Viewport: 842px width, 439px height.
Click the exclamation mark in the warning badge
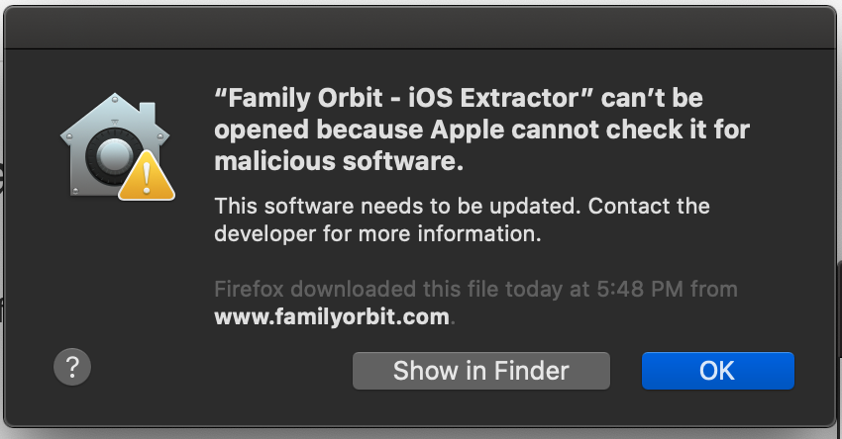(x=147, y=179)
